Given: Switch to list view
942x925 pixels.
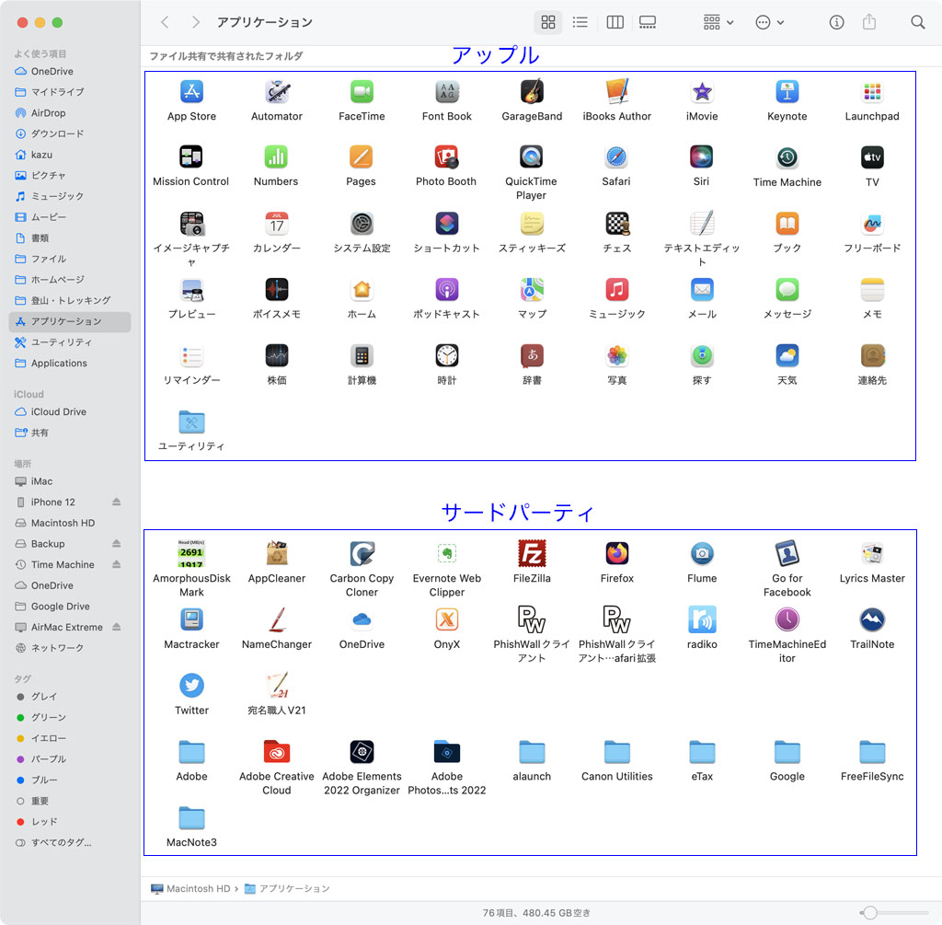Looking at the screenshot, I should 580,22.
